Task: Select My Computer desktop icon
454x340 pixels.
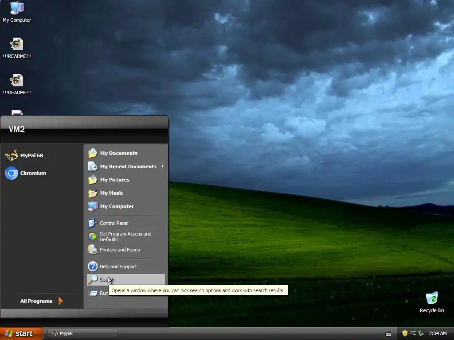Action: coord(17,12)
